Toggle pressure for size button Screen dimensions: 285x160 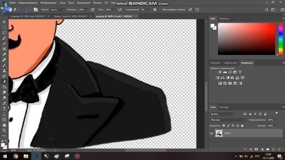[190, 10]
